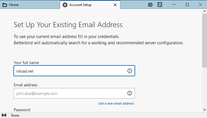Open the Calendar tab icon
The width and height of the screenshot is (207, 118).
pyautogui.click(x=150, y=5)
